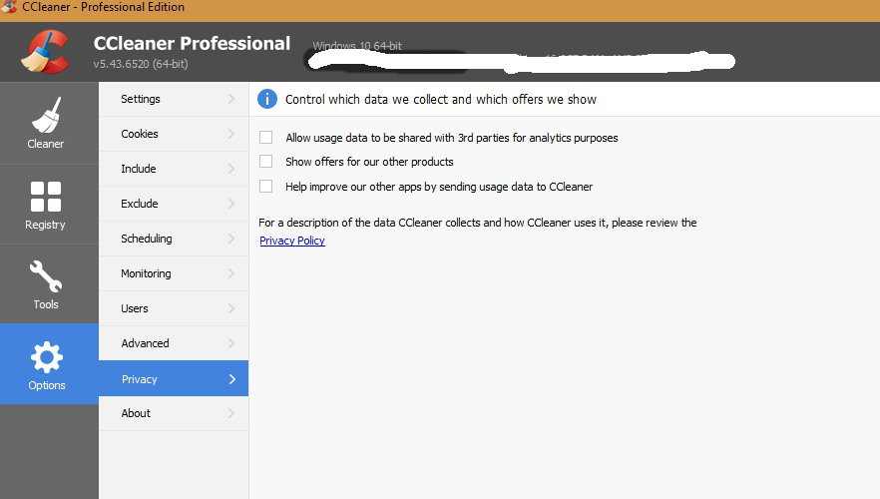Select the Registry grid icon
Image resolution: width=880 pixels, height=499 pixels.
pos(46,196)
